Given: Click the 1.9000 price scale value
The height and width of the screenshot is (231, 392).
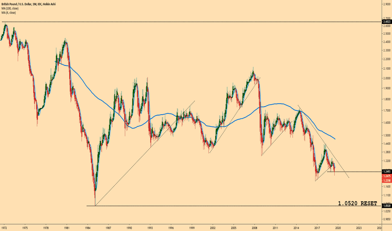Looking at the screenshot, I should [x=387, y=88].
